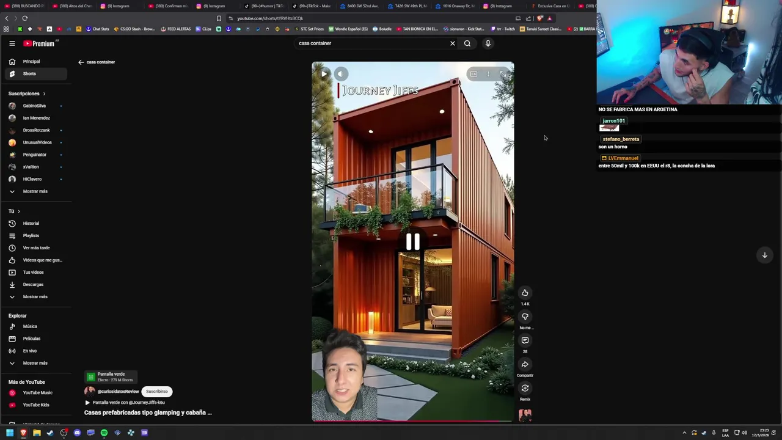
Task: Open Historial watch history
Action: tap(35, 224)
